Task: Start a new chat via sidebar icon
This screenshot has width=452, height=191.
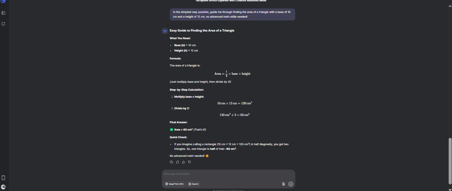Action: [3, 24]
